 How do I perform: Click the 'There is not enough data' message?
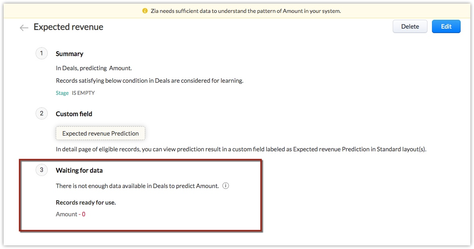click(x=137, y=186)
